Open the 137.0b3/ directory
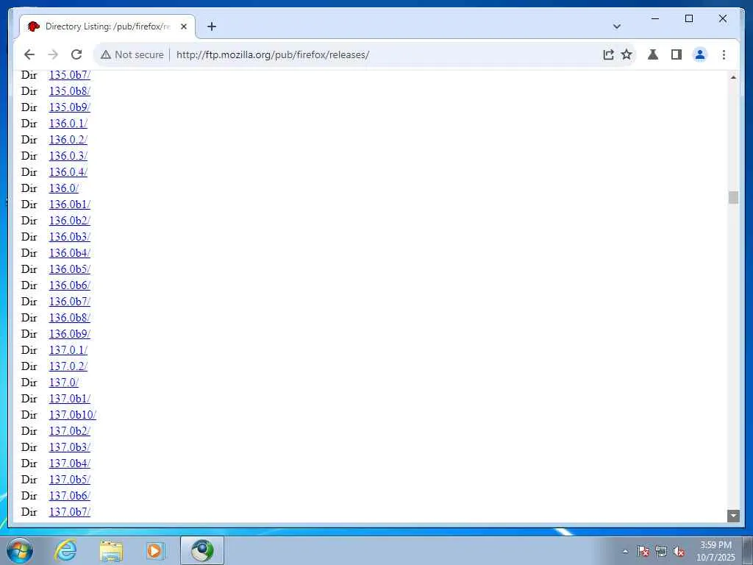 click(x=70, y=447)
